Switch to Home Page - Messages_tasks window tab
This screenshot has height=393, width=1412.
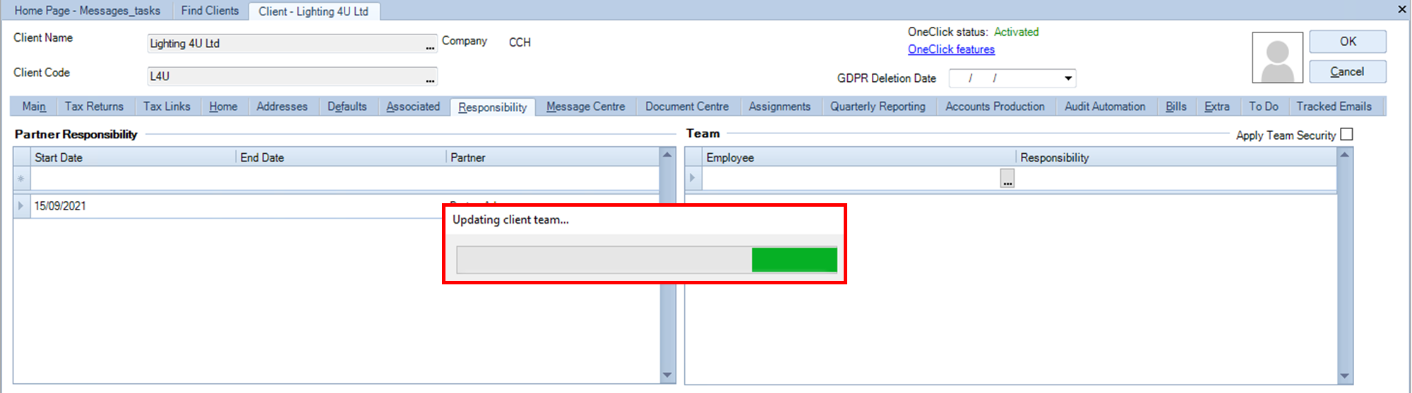(87, 11)
